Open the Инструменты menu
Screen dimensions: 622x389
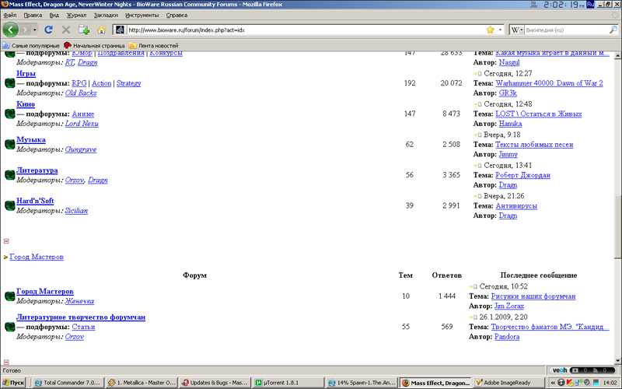tap(142, 15)
